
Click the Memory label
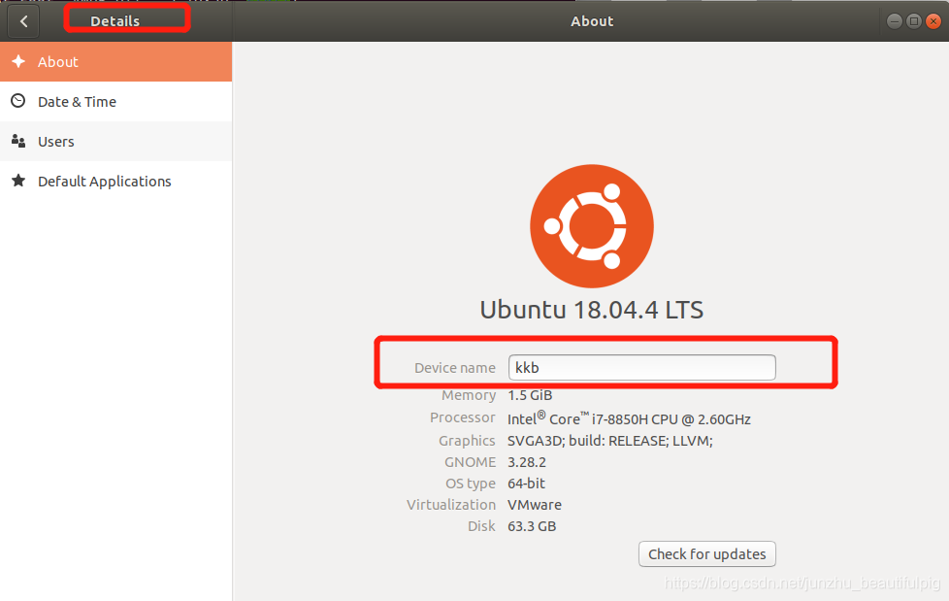coord(469,395)
